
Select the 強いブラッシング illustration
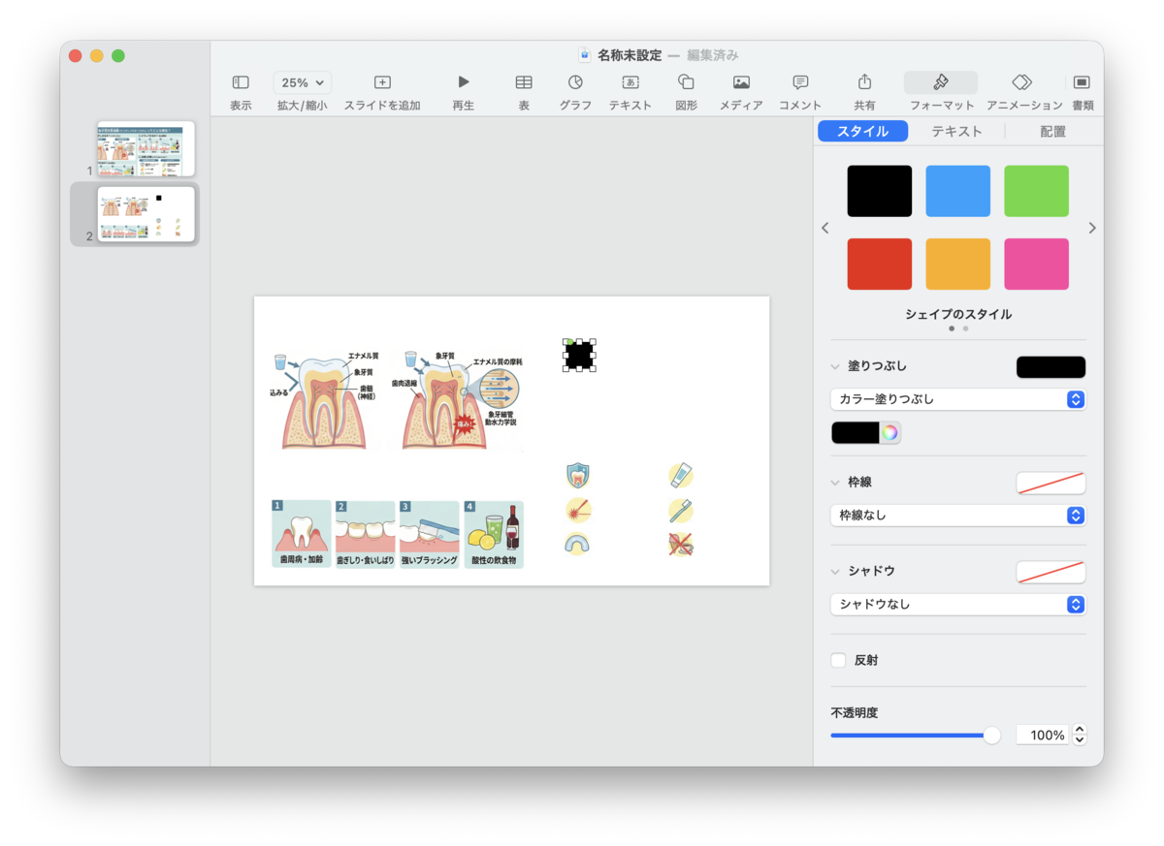click(x=429, y=534)
